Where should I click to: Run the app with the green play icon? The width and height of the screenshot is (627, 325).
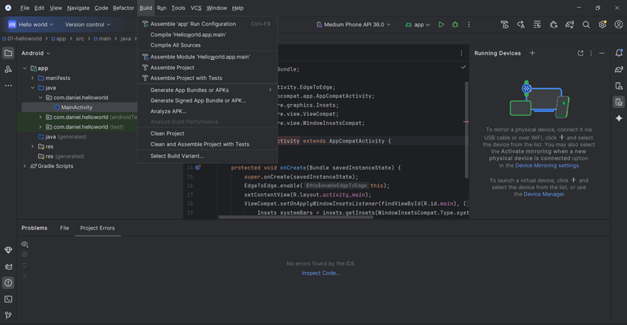tap(441, 25)
